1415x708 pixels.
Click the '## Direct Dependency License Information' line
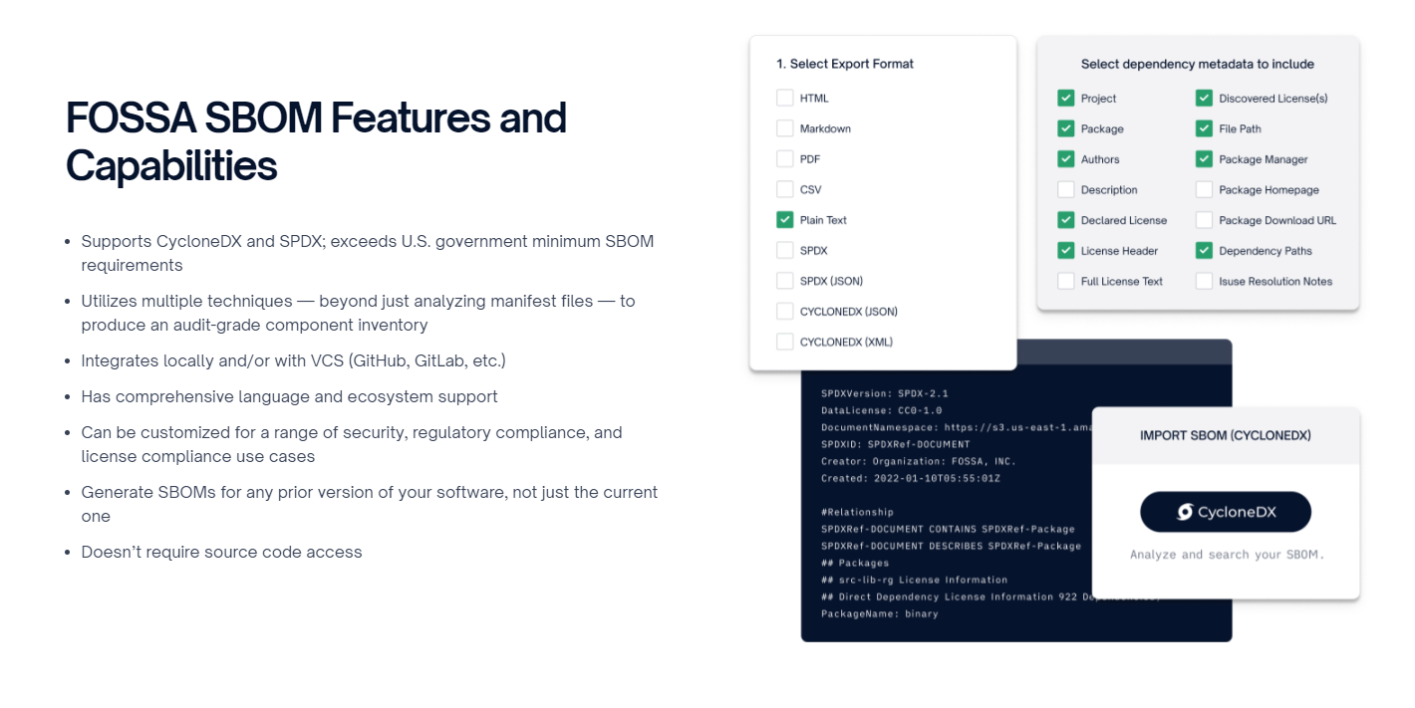pos(957,596)
